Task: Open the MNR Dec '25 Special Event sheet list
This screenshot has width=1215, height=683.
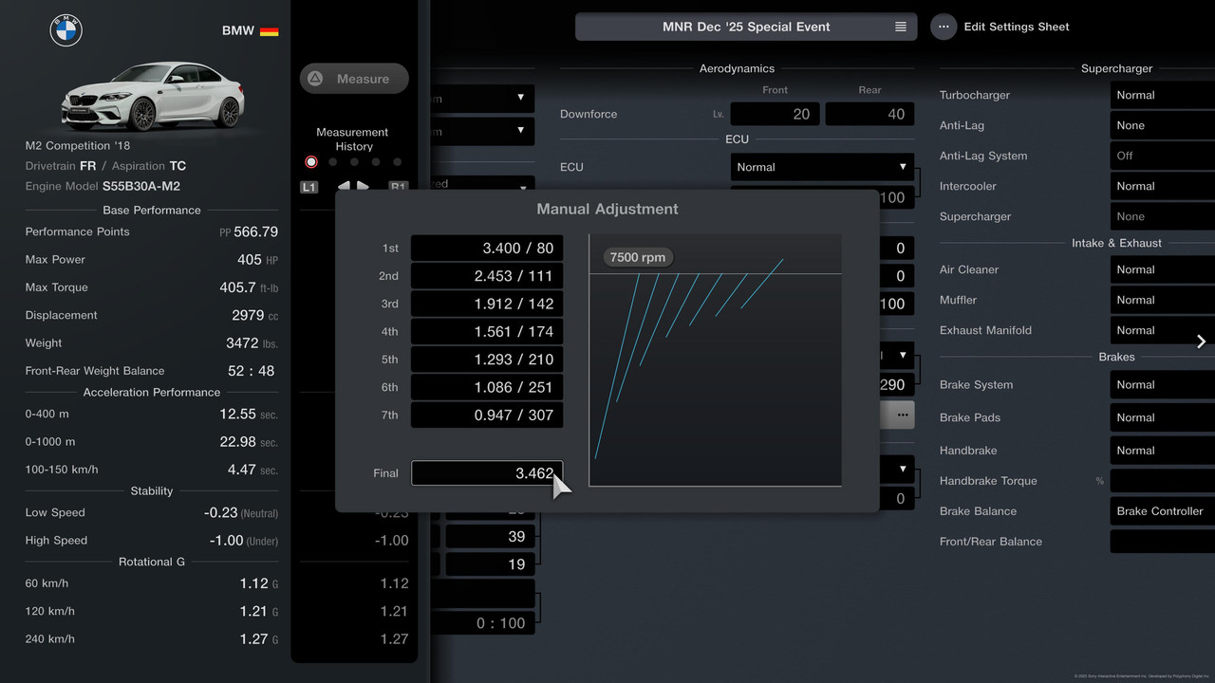Action: [746, 27]
